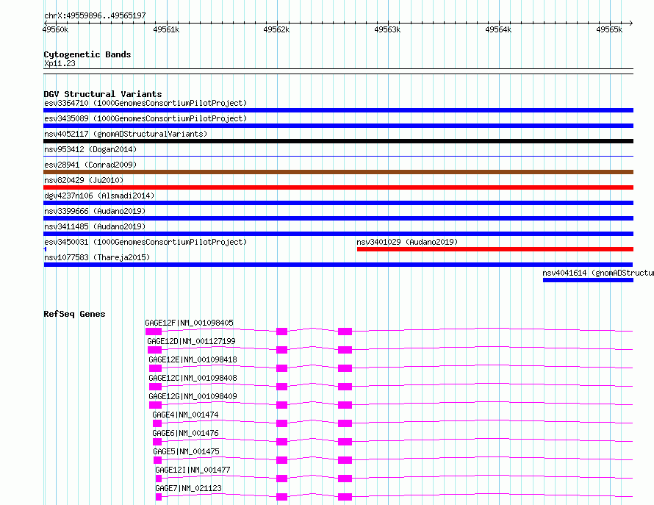Select the esv3435089 variant label

[145, 118]
